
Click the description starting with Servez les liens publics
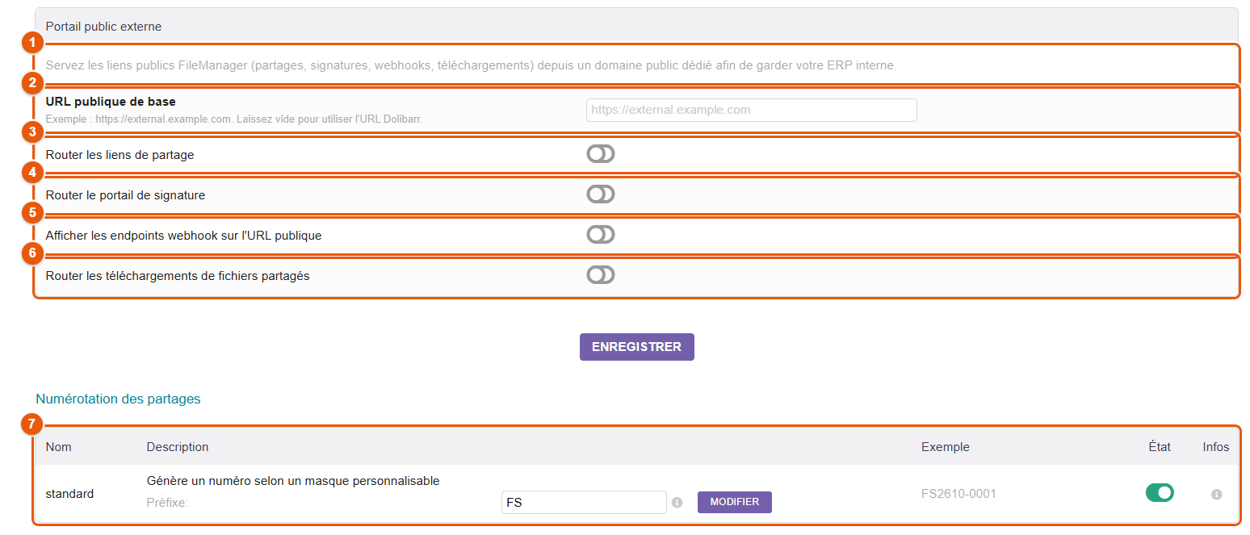point(472,65)
